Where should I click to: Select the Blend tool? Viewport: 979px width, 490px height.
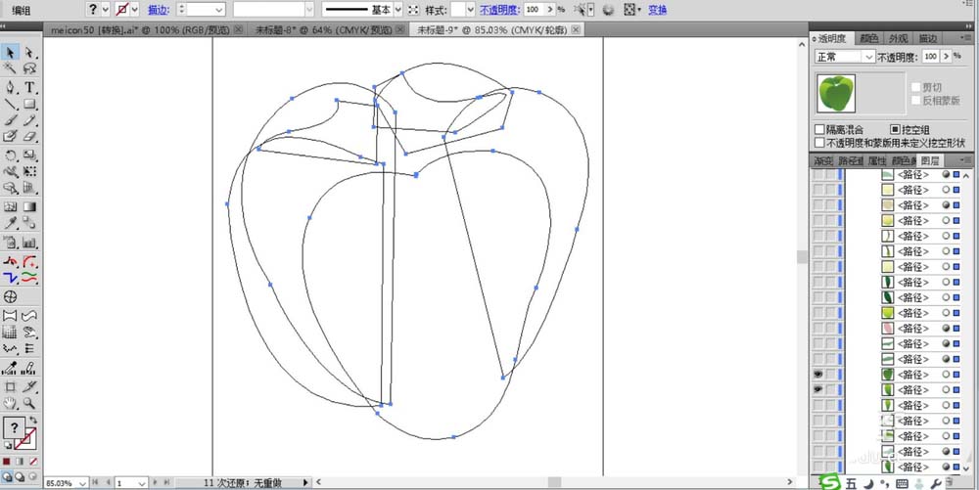click(x=29, y=223)
